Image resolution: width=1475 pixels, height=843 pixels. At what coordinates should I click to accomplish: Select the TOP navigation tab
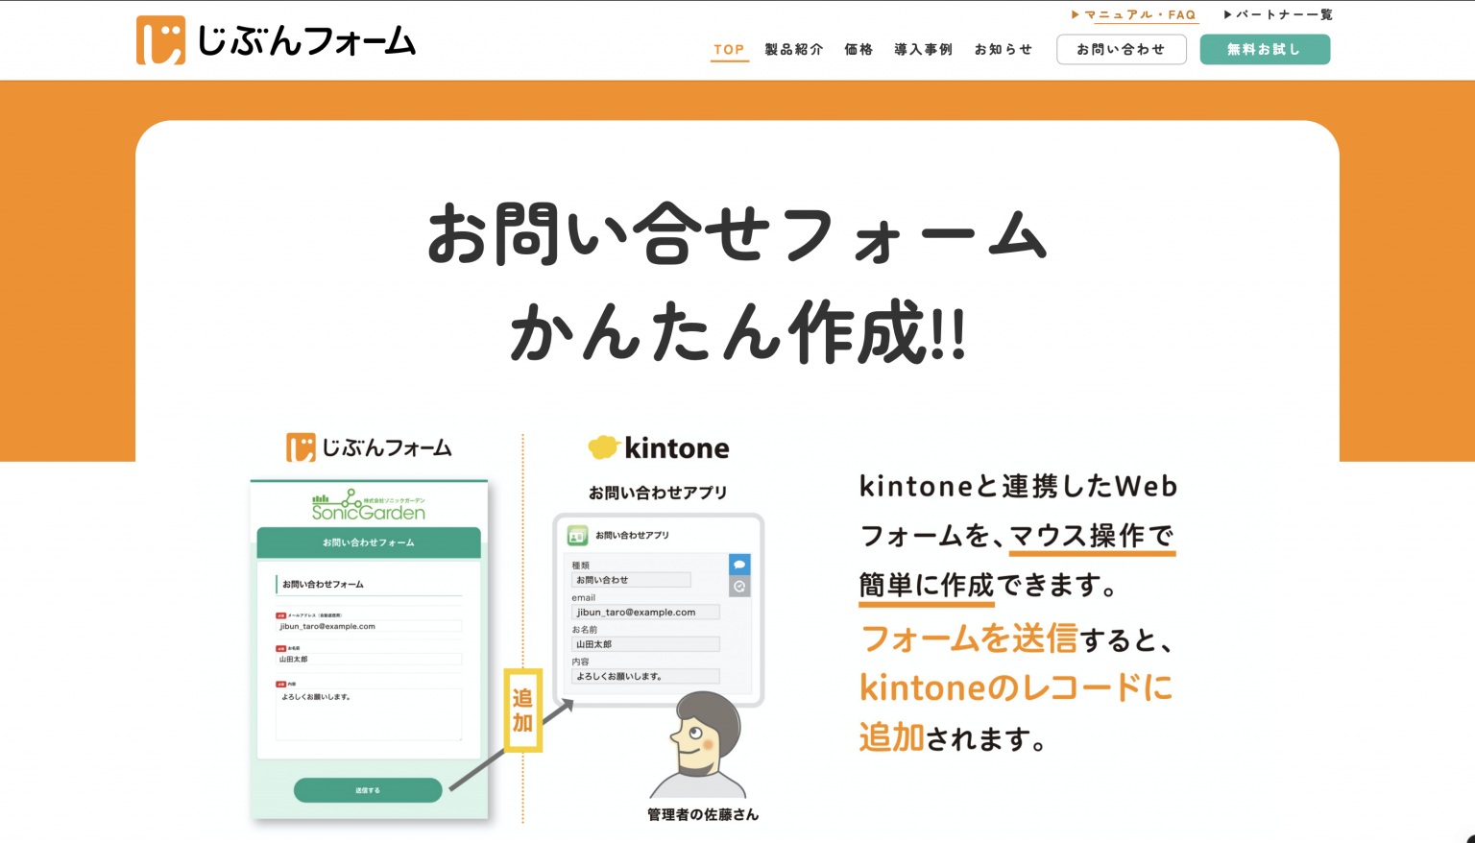pyautogui.click(x=730, y=49)
